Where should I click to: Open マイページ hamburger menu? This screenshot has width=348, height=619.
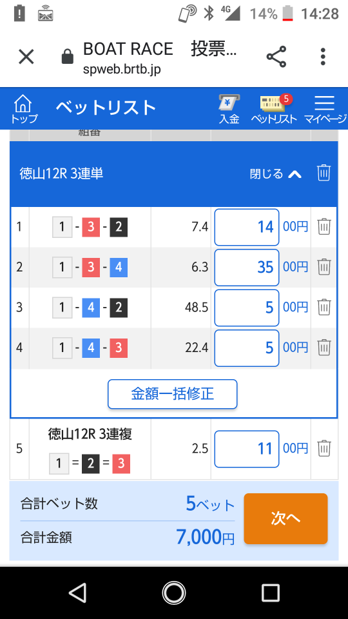coord(325,110)
